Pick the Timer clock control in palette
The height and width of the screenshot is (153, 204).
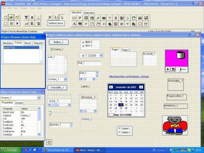click(146, 24)
